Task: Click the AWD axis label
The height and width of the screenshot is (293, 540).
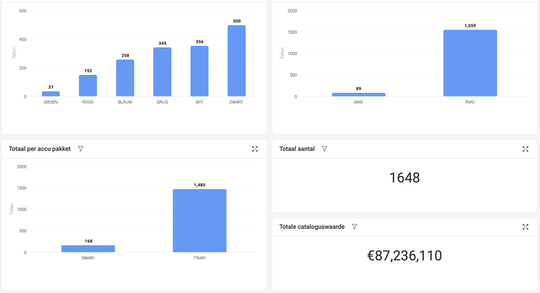Action: 358,102
